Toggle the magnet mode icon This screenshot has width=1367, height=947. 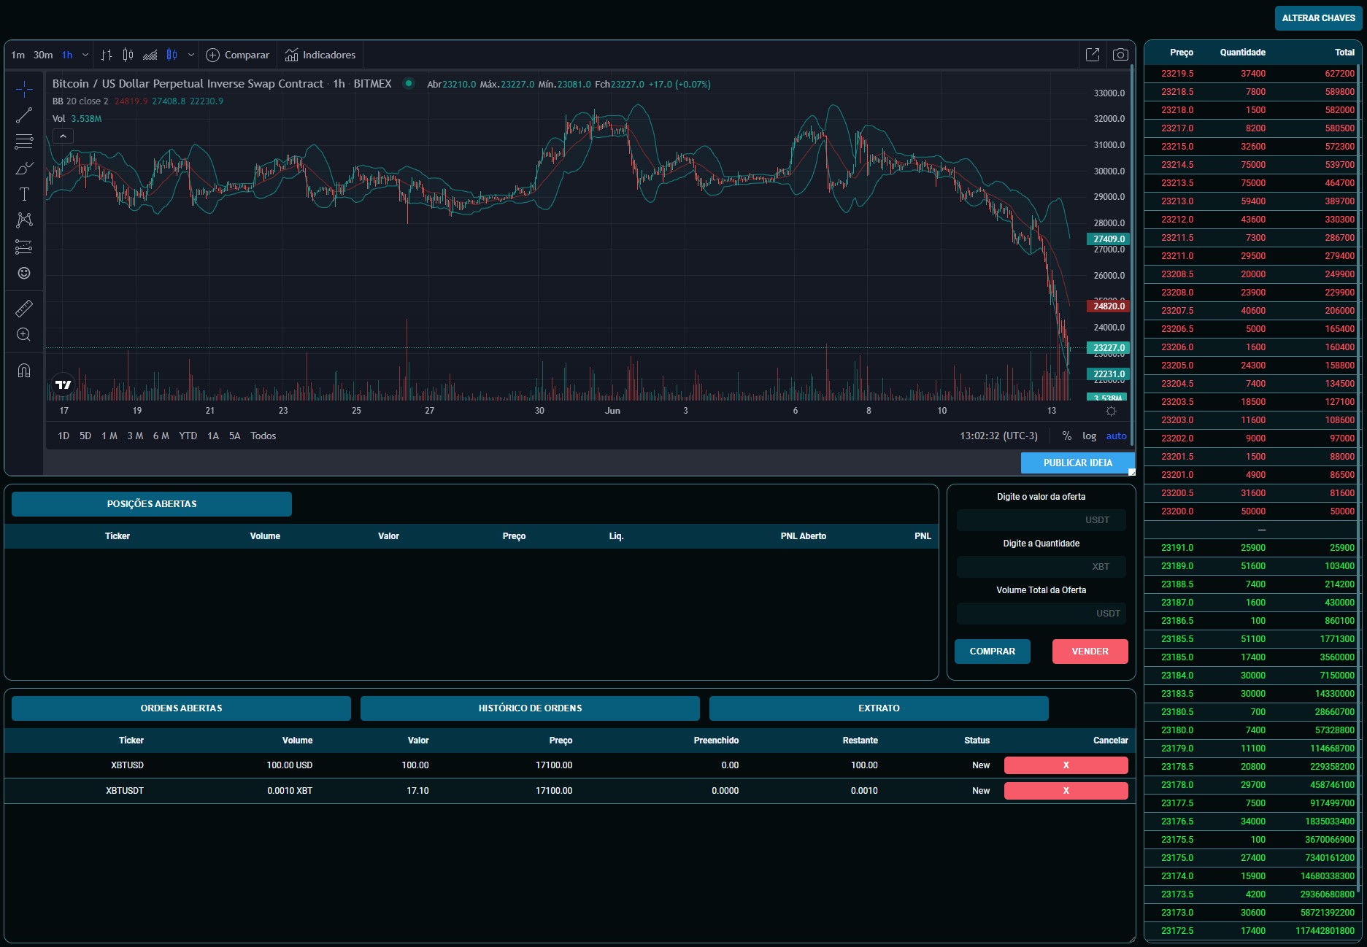point(24,371)
